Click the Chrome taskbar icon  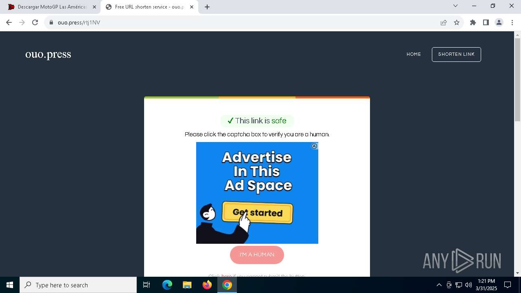click(227, 285)
